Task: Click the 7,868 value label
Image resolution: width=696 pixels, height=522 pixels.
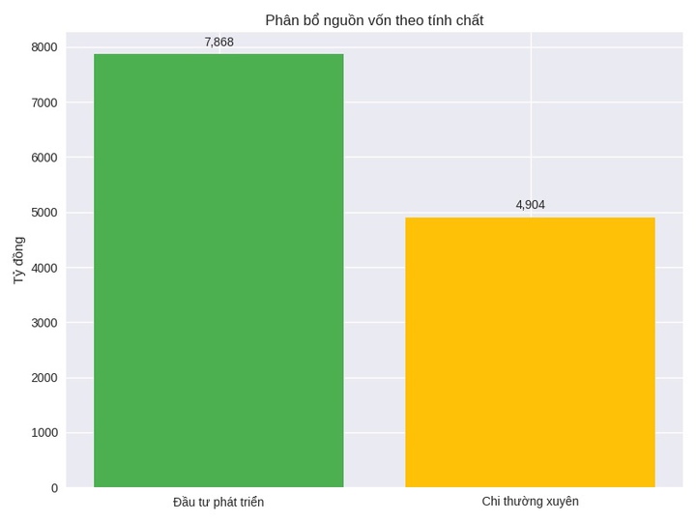Action: pyautogui.click(x=218, y=43)
